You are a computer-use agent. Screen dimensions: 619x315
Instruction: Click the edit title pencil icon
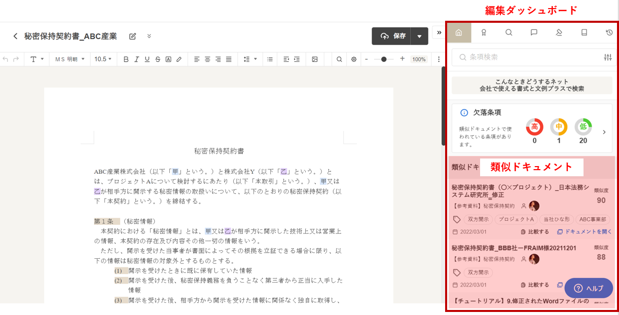[133, 36]
